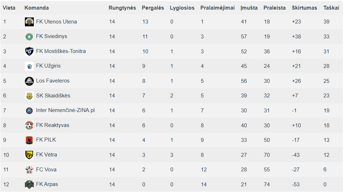Click the FK Utenos Utena team logo

29,22
